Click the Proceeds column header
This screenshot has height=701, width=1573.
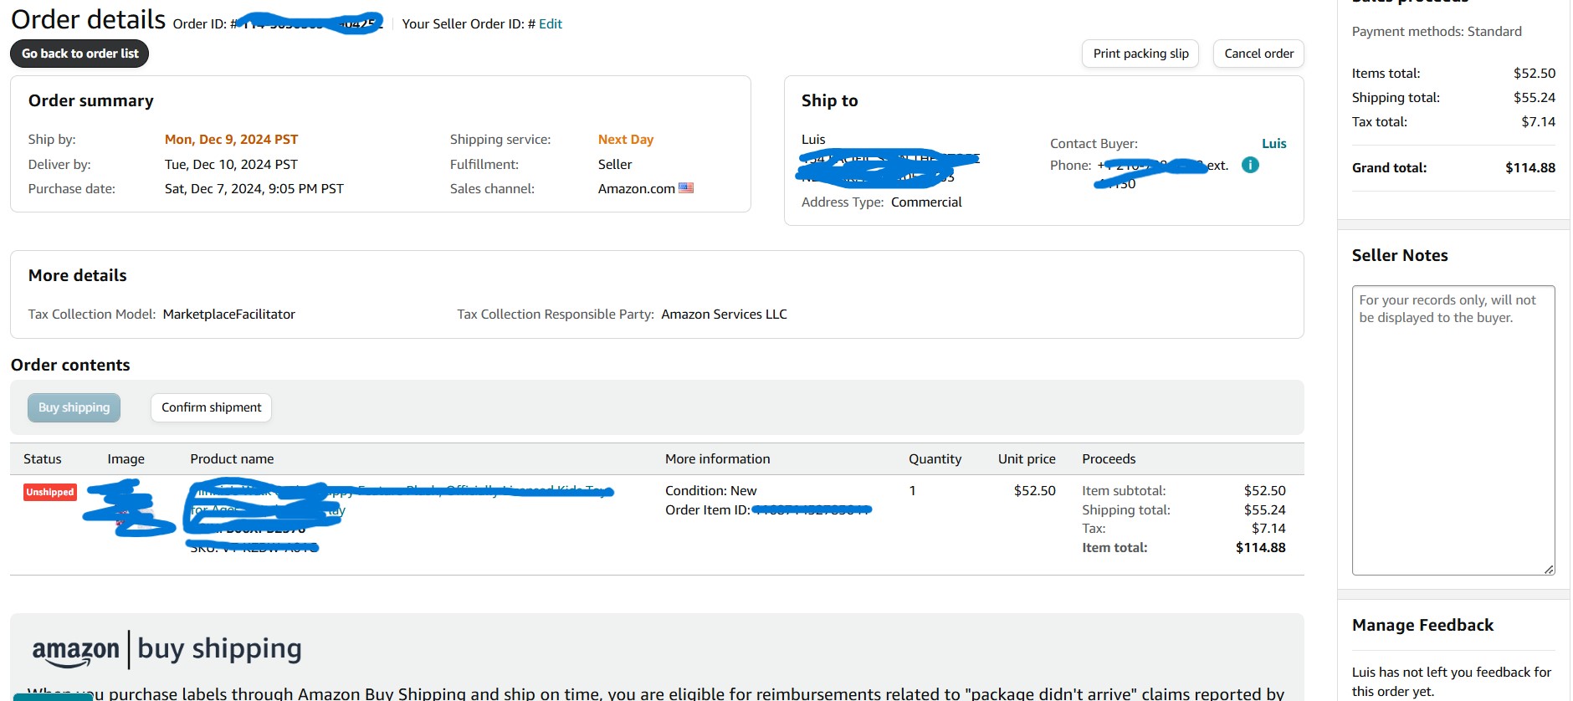1109,459
